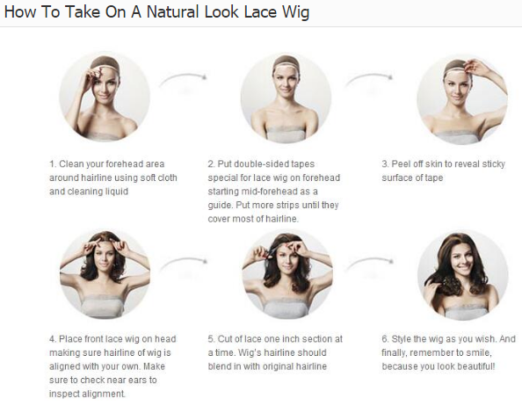
Task: Select the step 2 double-sided tape photo
Action: [x=286, y=98]
